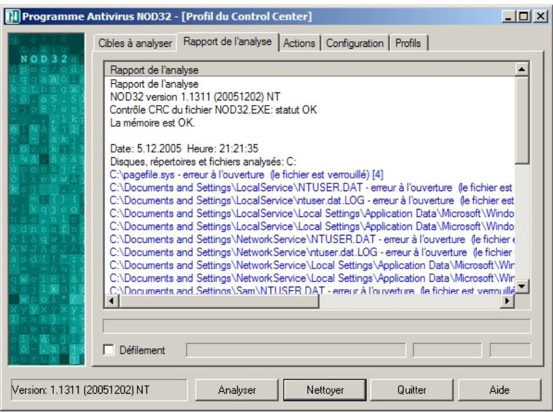Close the NOD32 window
This screenshot has width=553, height=412.
540,16
